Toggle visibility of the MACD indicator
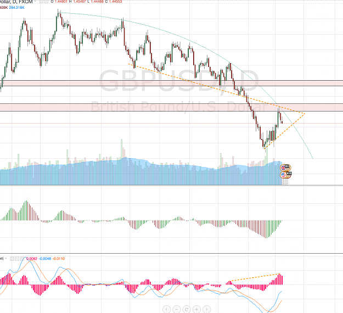Screen dimensions: 343x313 coord(12,259)
